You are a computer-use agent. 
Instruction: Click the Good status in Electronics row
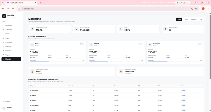point(184,90)
